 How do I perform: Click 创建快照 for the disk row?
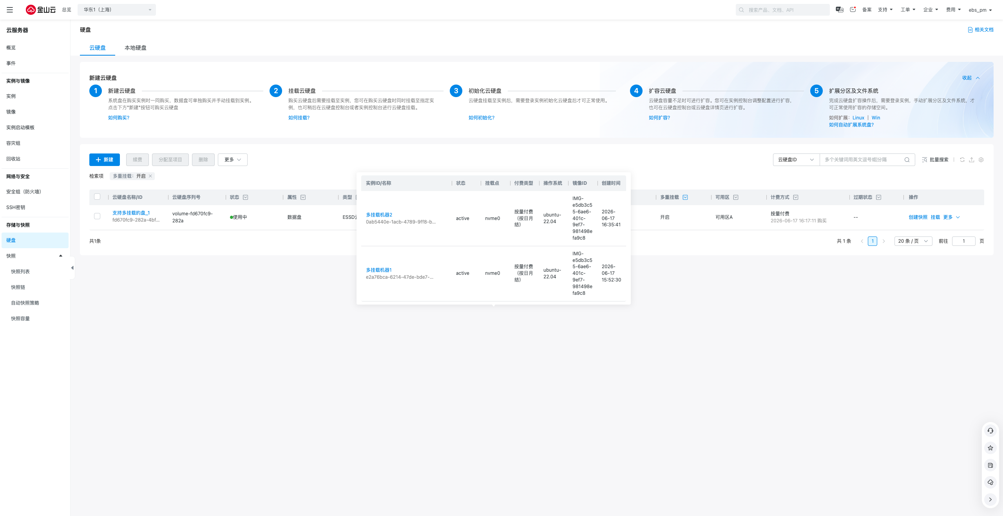click(918, 217)
